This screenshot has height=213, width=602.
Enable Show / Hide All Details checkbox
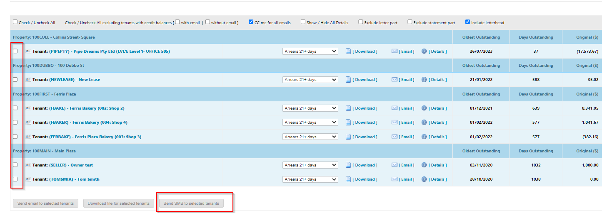click(x=303, y=22)
